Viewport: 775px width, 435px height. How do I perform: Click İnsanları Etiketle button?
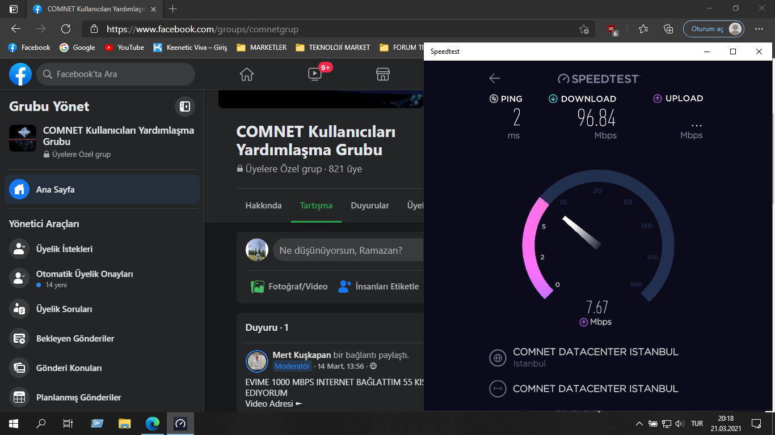coord(378,287)
